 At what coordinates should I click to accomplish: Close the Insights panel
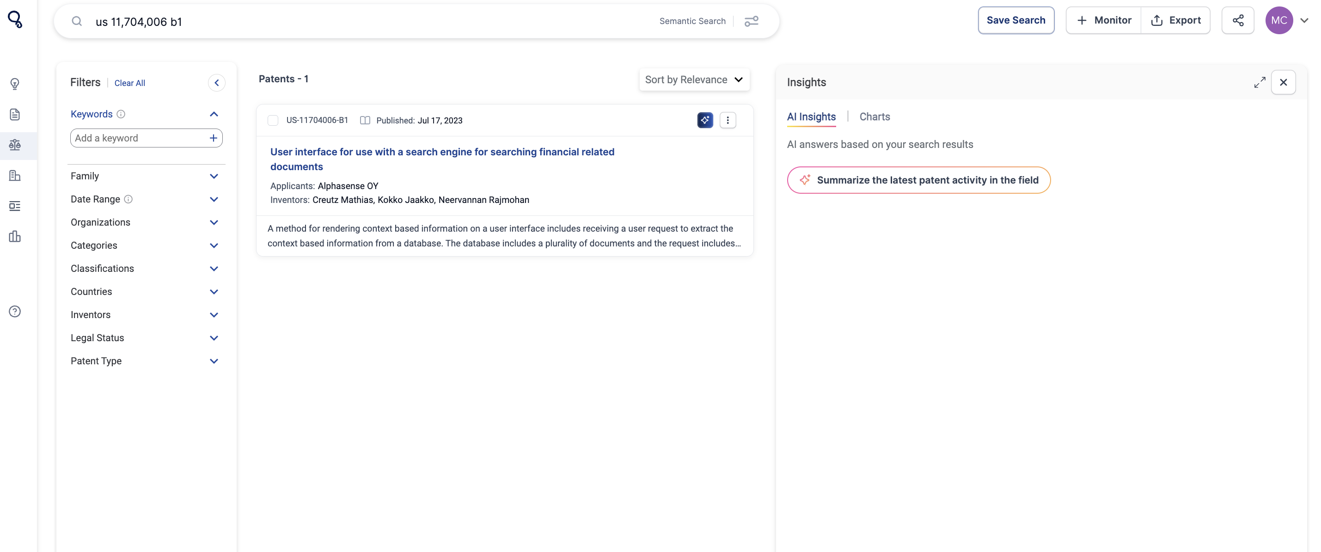click(x=1283, y=83)
